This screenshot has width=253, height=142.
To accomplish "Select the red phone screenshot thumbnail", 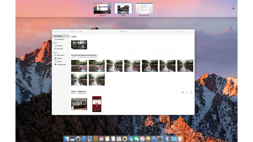I will 97,104.
